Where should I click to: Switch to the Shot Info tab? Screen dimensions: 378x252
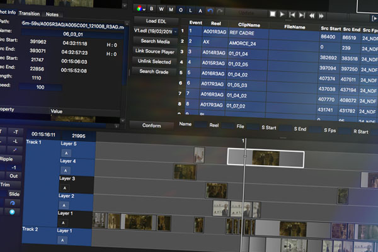click(8, 12)
